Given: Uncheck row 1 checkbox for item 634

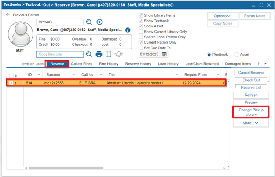Looking at the screenshot, I should point(11,83).
